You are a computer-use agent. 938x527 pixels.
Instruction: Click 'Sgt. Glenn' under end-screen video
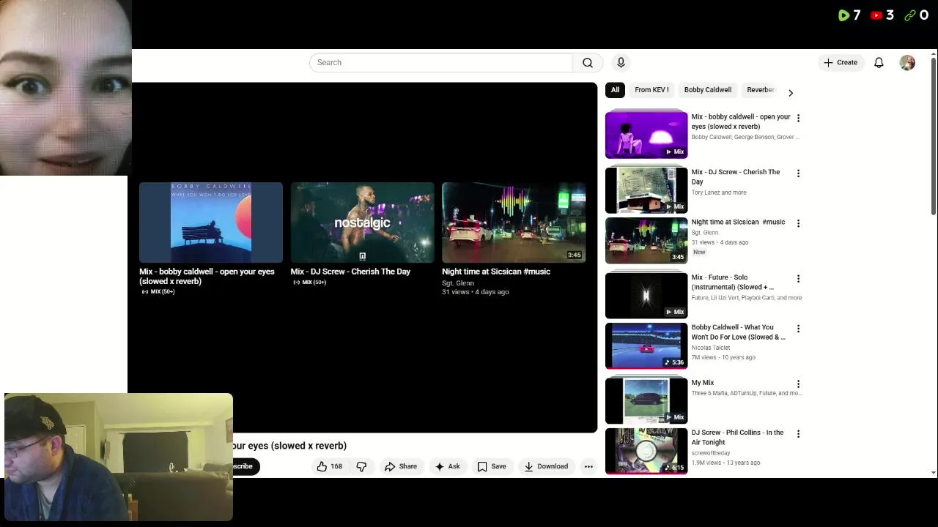[x=458, y=283]
